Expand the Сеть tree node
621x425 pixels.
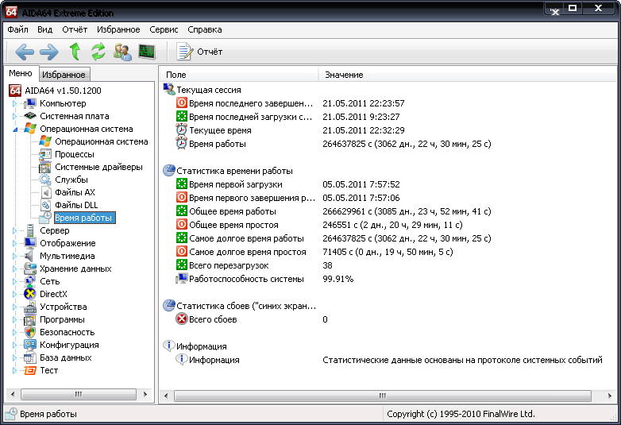pos(14,281)
